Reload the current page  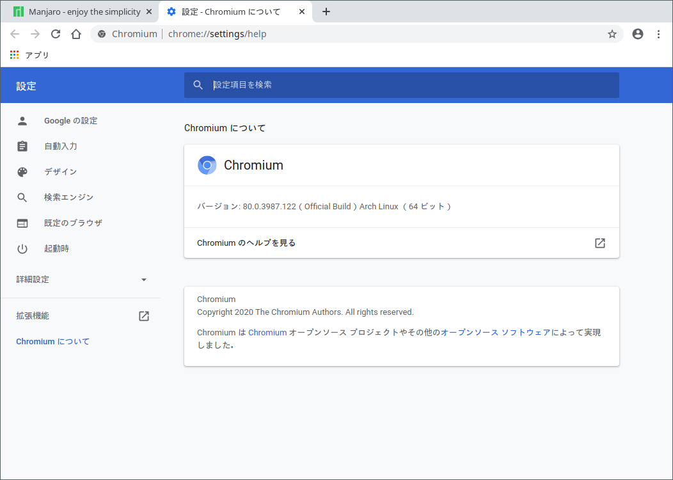(x=56, y=34)
